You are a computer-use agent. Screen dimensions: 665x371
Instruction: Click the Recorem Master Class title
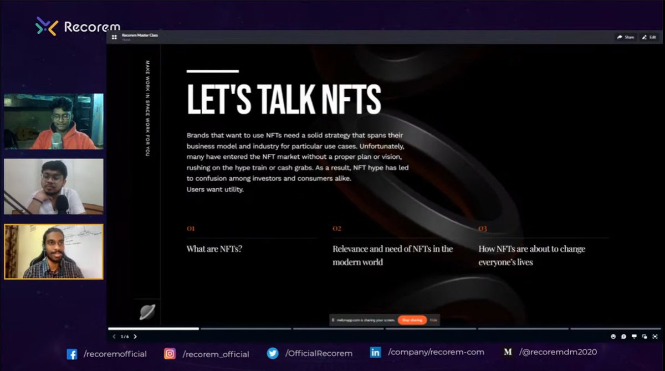(140, 35)
